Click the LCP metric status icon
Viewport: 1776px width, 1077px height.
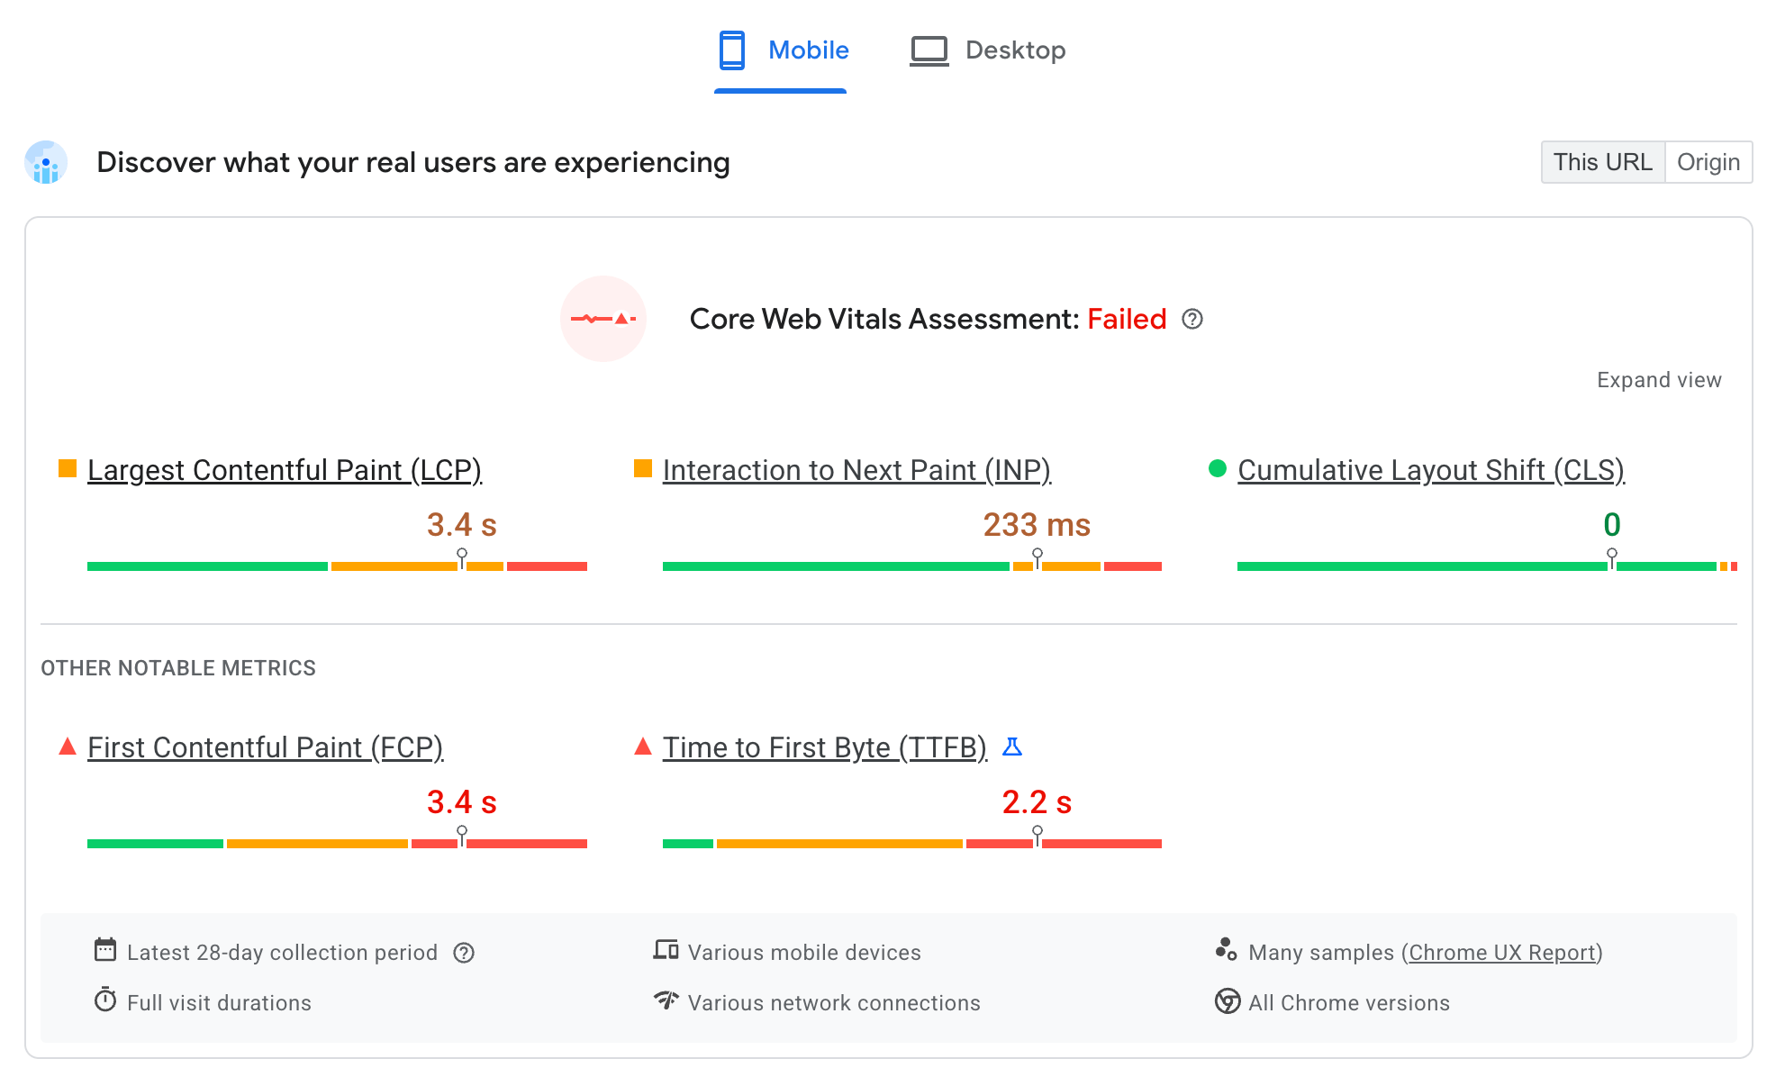coord(68,471)
